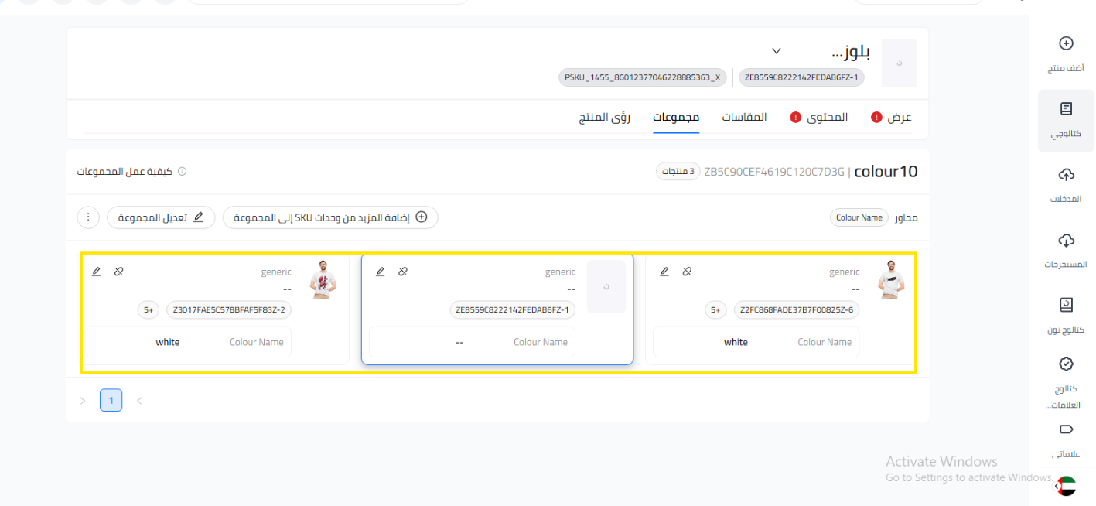This screenshot has width=1096, height=506.
Task: Open كتالوج العلامات badge icon
Action: [x=1065, y=364]
